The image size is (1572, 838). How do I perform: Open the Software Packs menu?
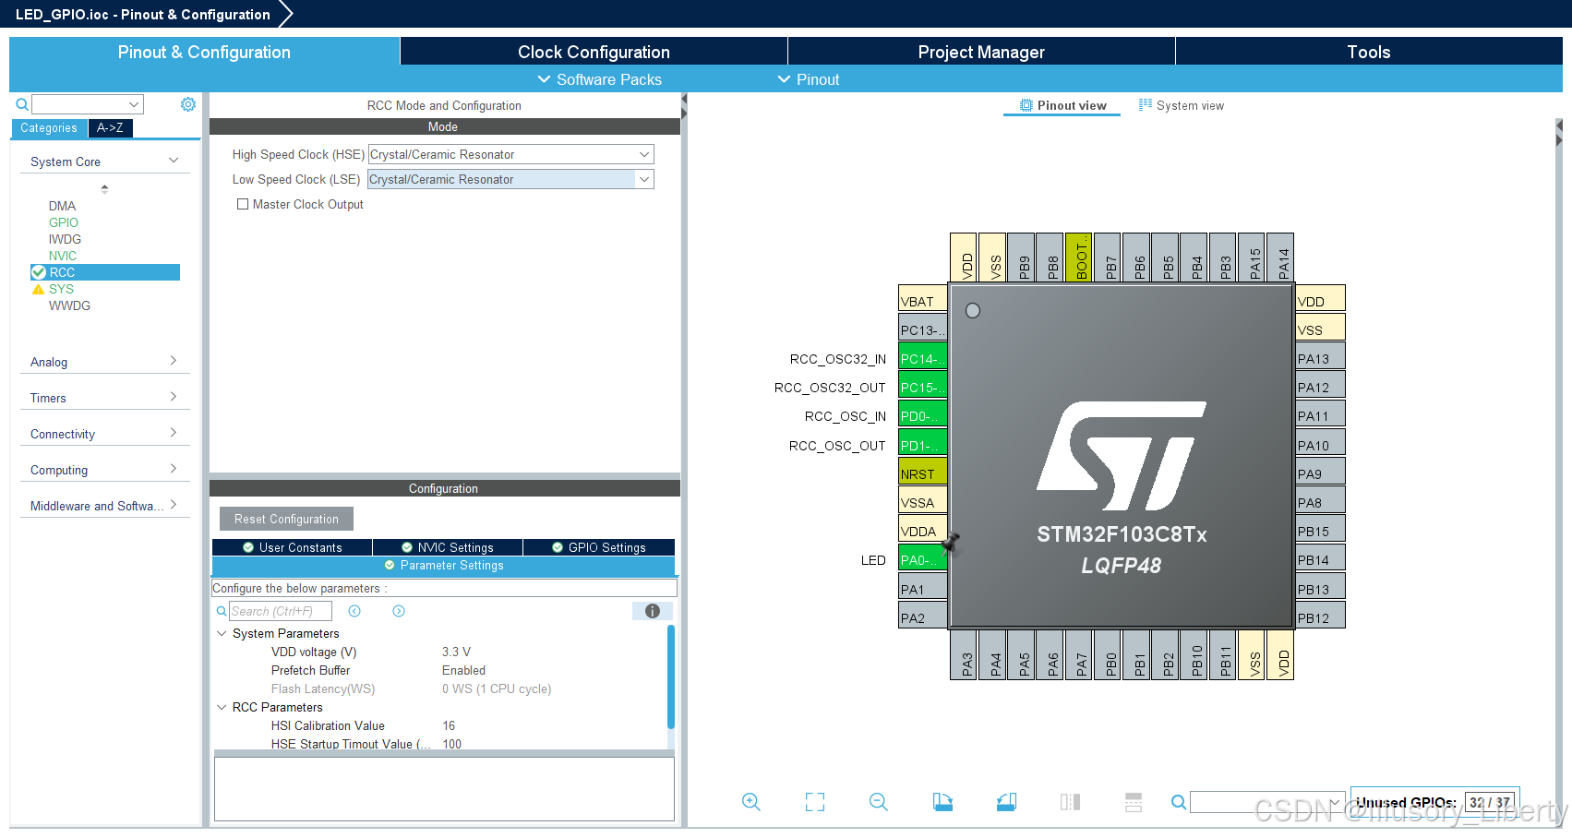pos(599,79)
